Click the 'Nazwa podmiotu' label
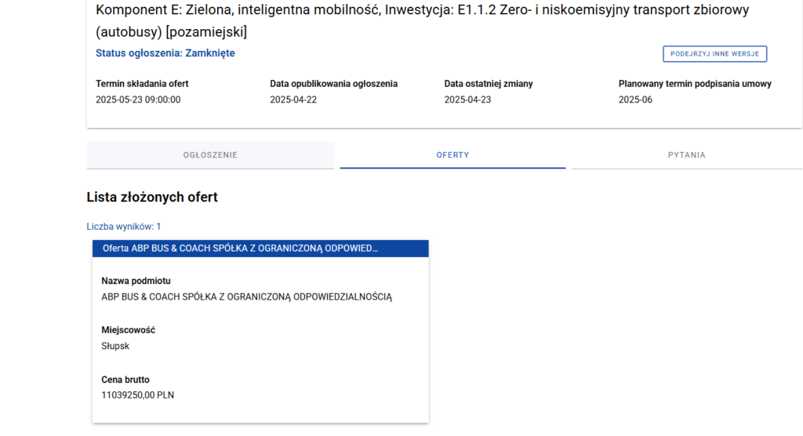 pos(136,281)
